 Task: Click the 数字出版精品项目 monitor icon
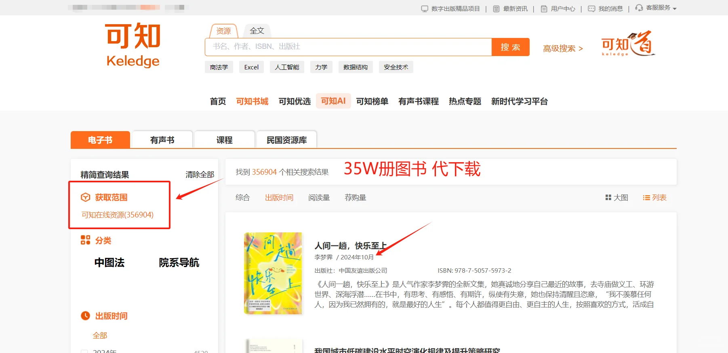[424, 8]
